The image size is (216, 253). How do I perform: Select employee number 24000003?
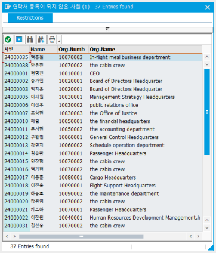[x=16, y=89]
